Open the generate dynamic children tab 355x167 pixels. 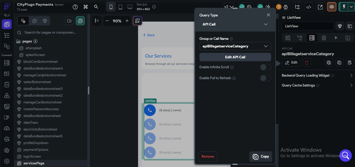324,38
